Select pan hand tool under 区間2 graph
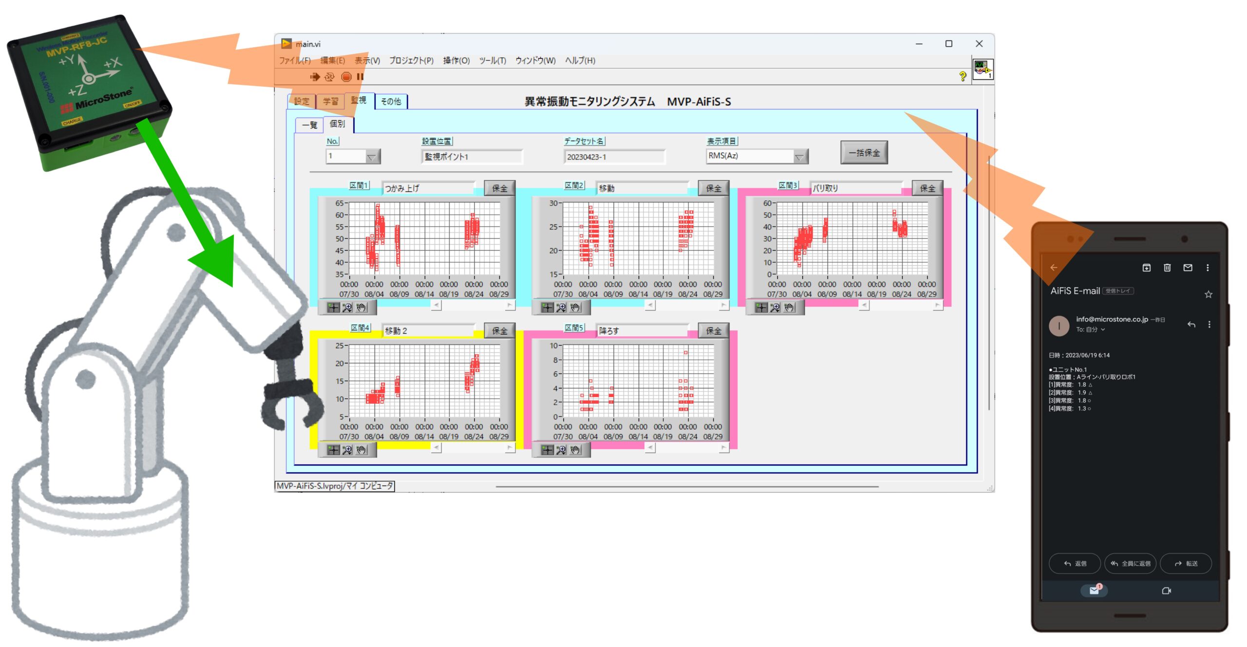The image size is (1247, 647). [575, 307]
